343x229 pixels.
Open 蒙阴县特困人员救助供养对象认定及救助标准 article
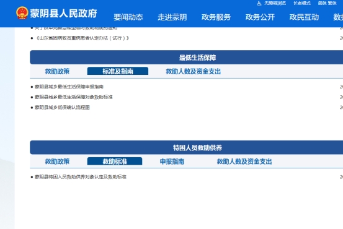click(x=81, y=177)
